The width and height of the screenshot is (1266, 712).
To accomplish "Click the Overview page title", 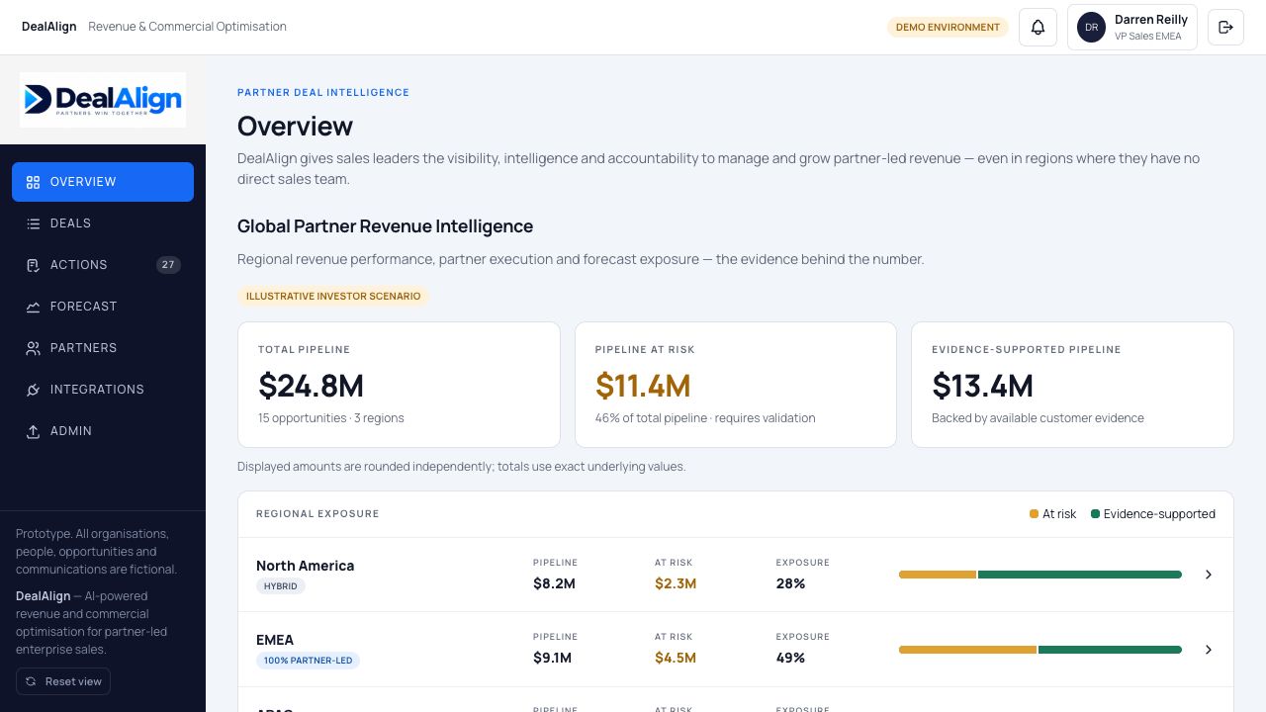I will [x=295, y=127].
